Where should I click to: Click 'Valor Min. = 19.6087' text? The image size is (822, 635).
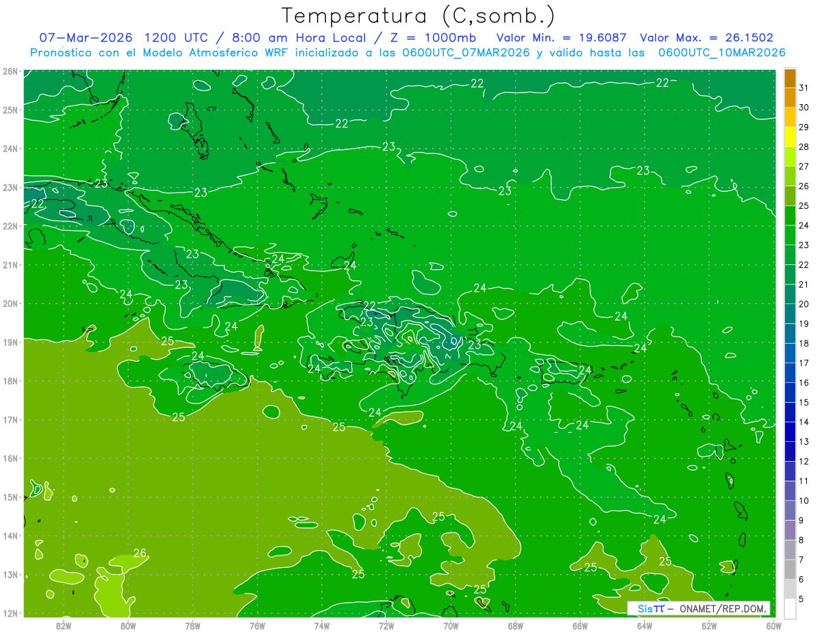click(x=562, y=38)
